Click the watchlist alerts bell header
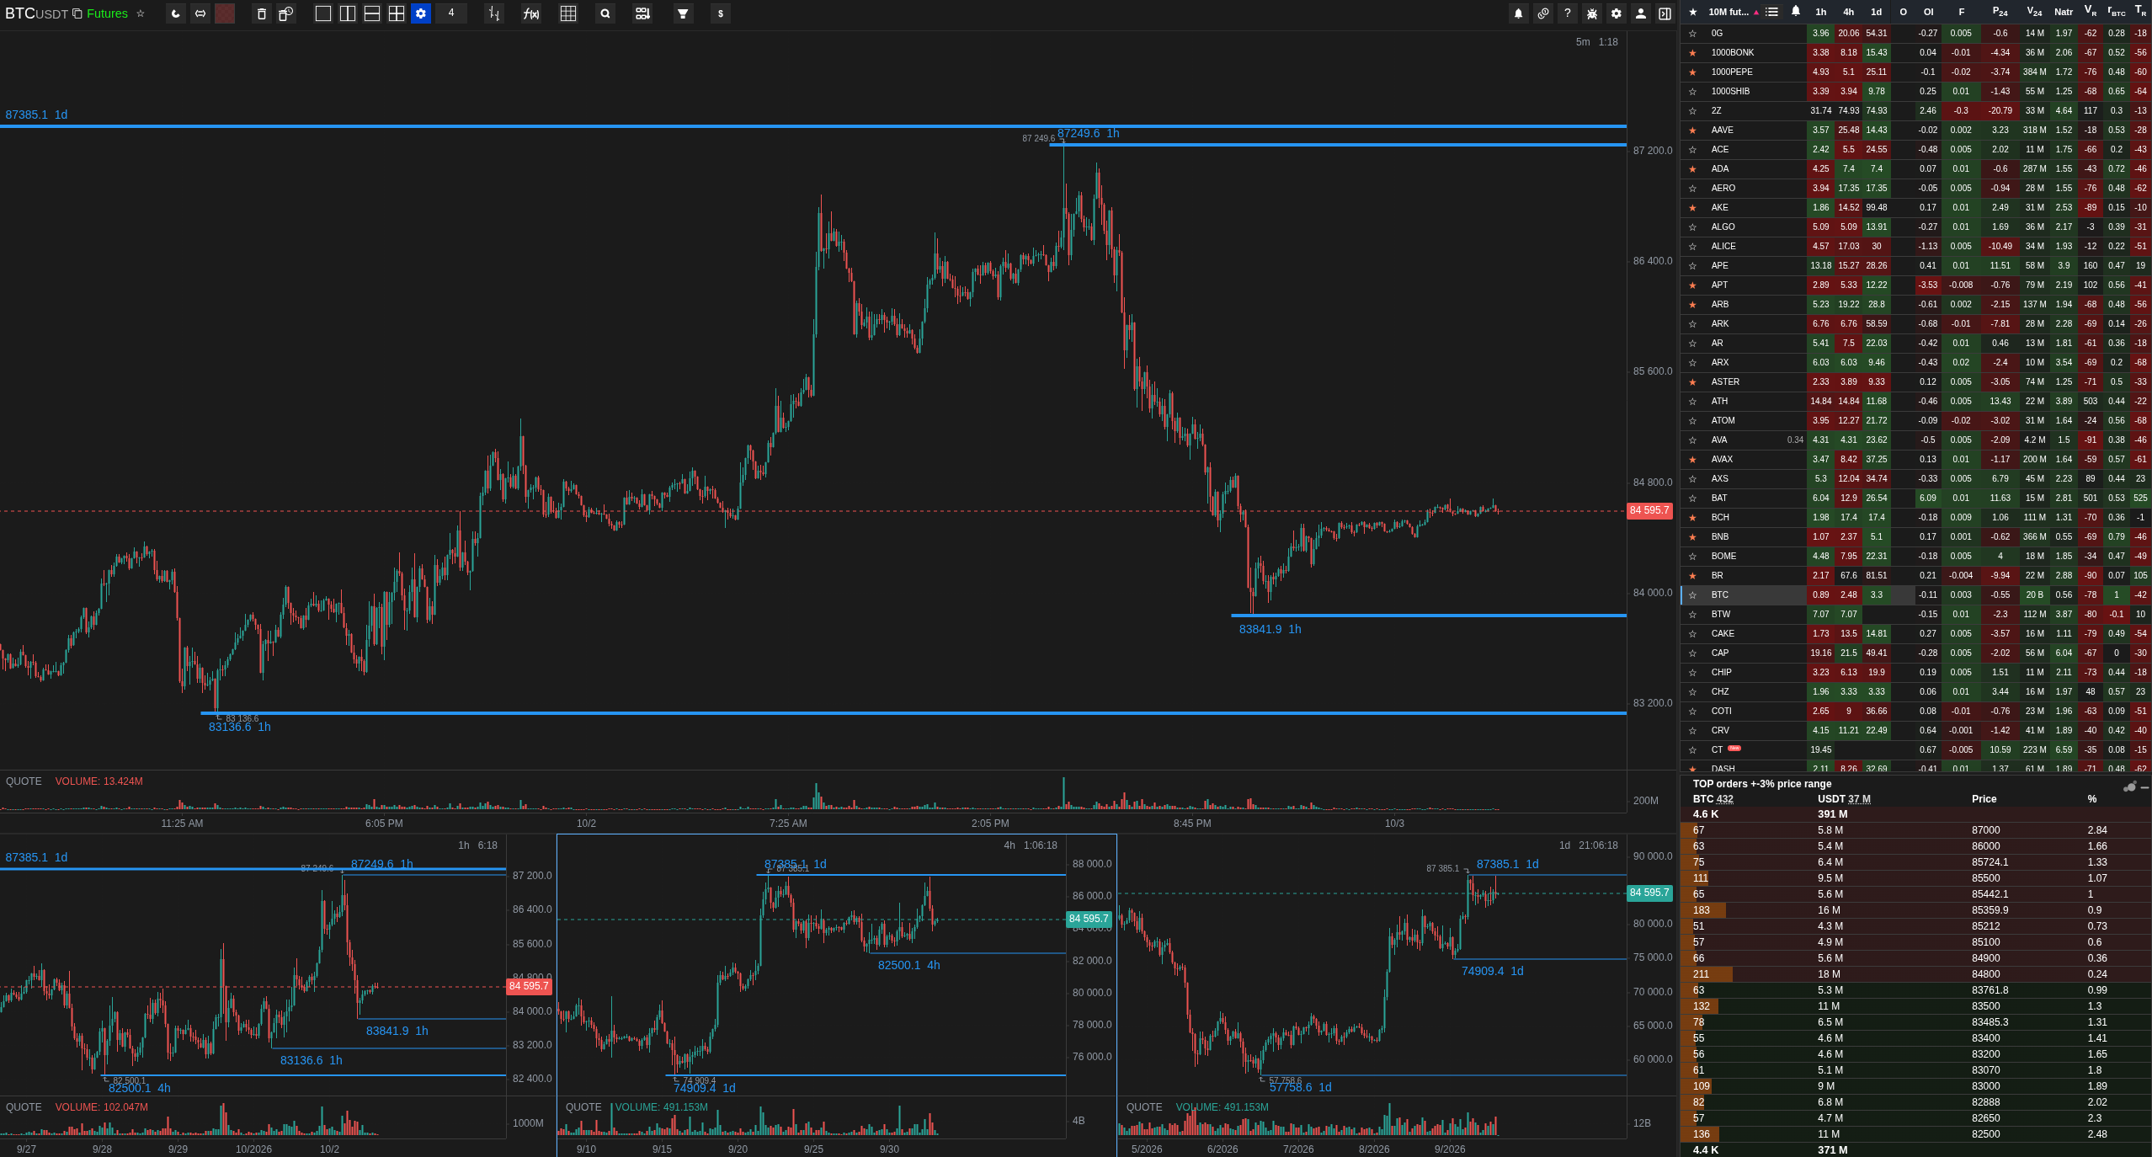Viewport: 2152px width, 1157px height. [1796, 12]
